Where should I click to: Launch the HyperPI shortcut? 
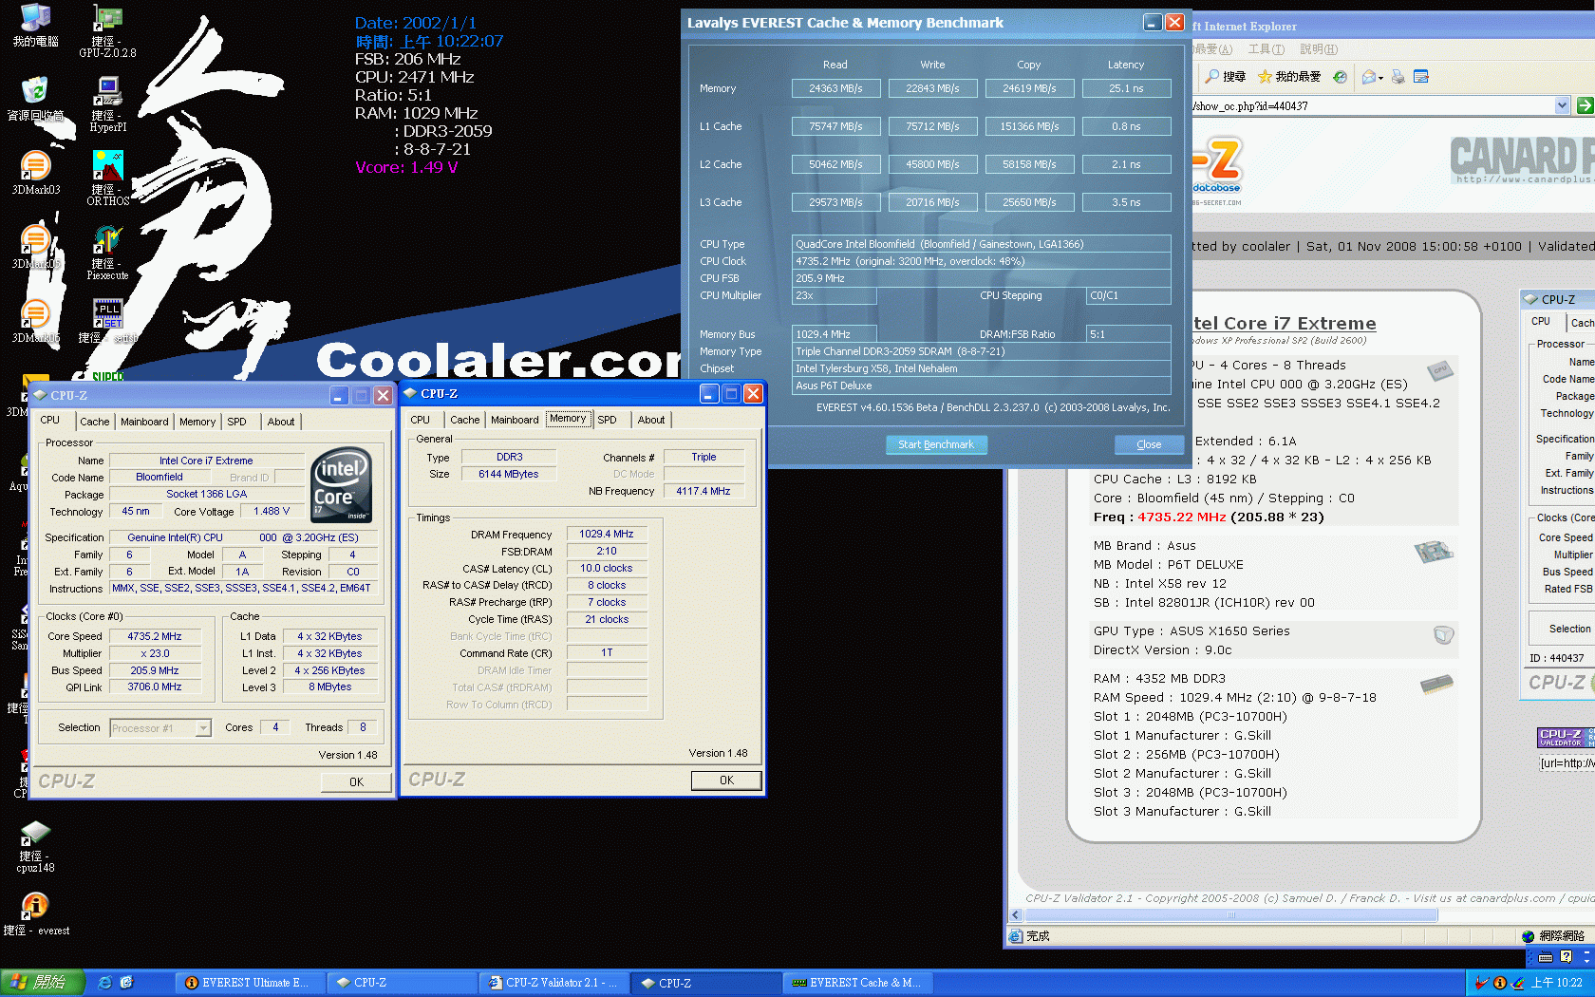tap(107, 104)
